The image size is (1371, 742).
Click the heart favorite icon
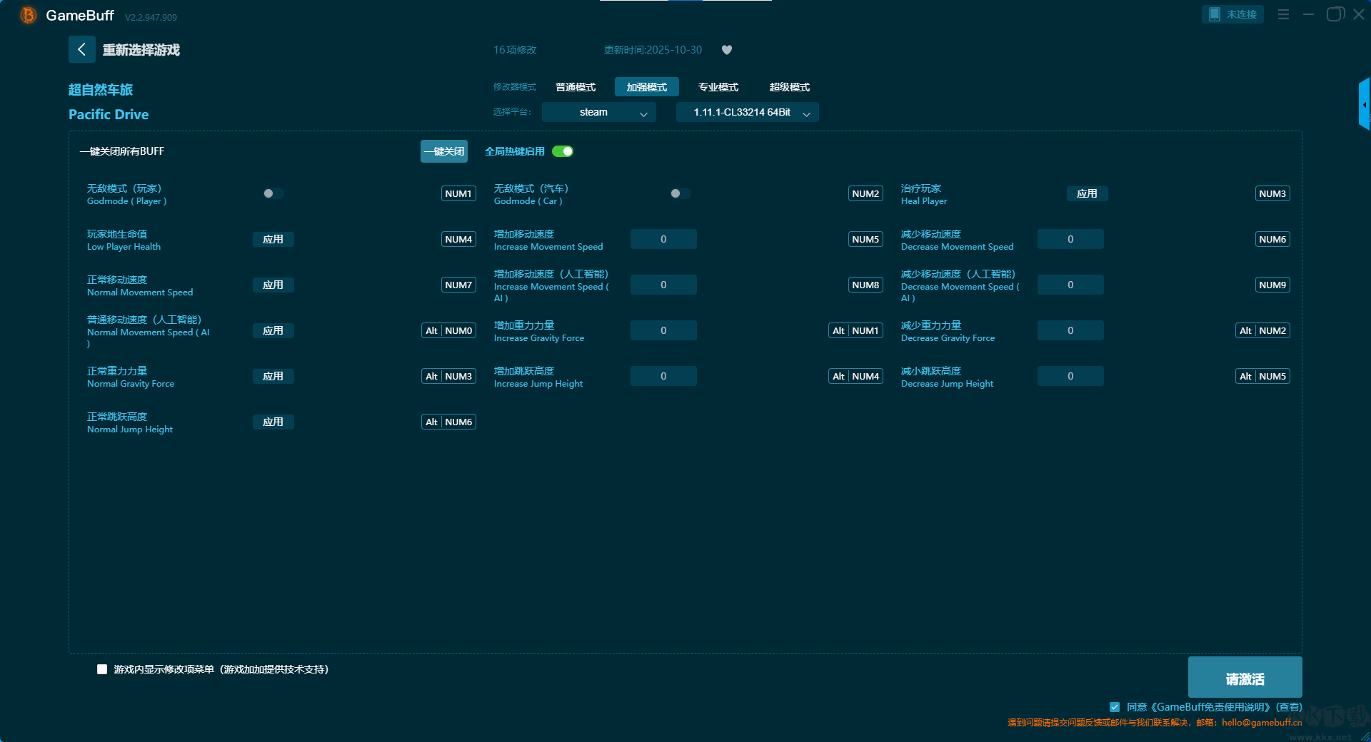click(x=727, y=50)
